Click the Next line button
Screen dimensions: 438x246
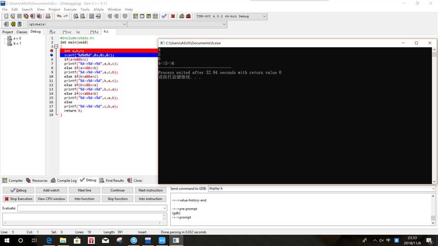tap(84, 190)
